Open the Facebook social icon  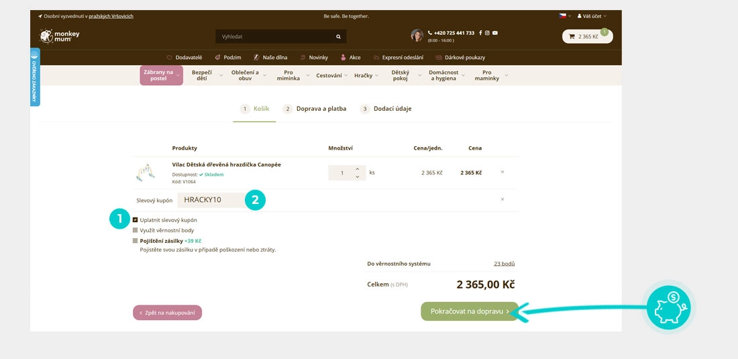(x=480, y=33)
